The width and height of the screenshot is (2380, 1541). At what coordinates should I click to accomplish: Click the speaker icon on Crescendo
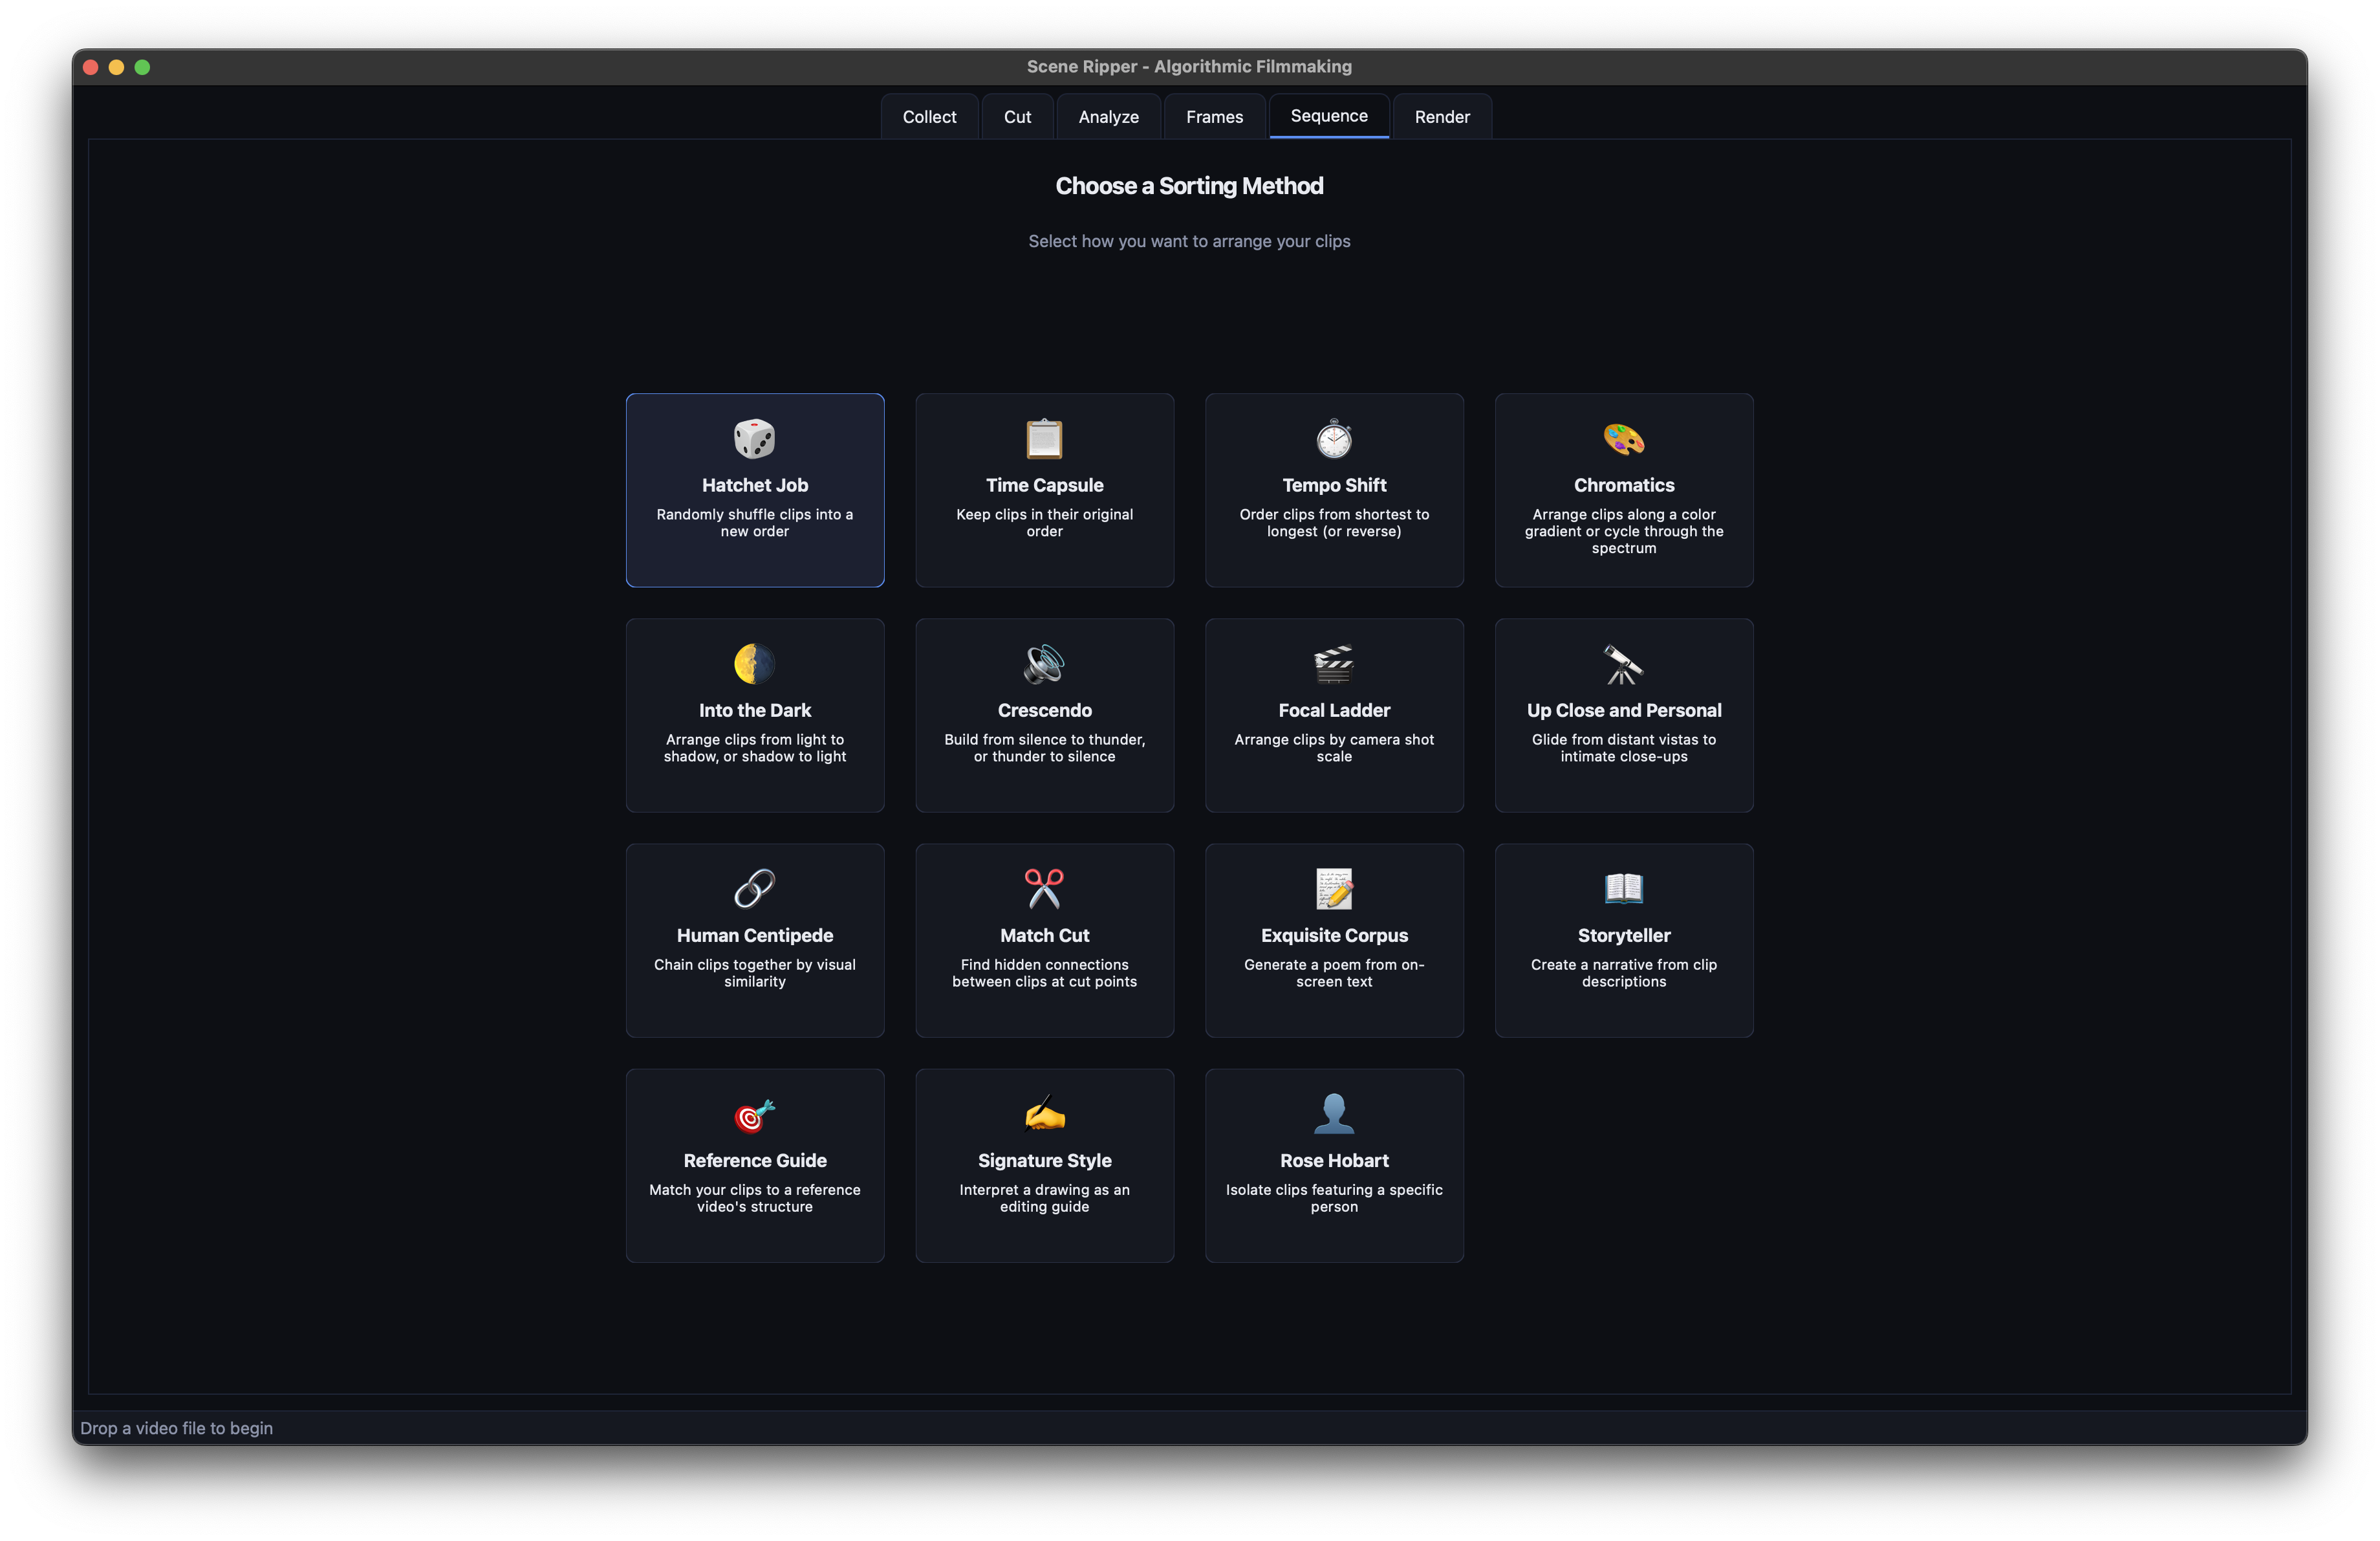(1044, 664)
